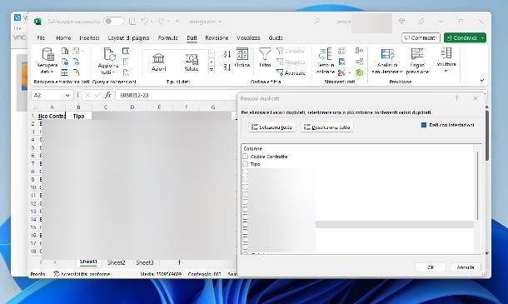
Task: Click the dialog help question mark
Action: (457, 98)
